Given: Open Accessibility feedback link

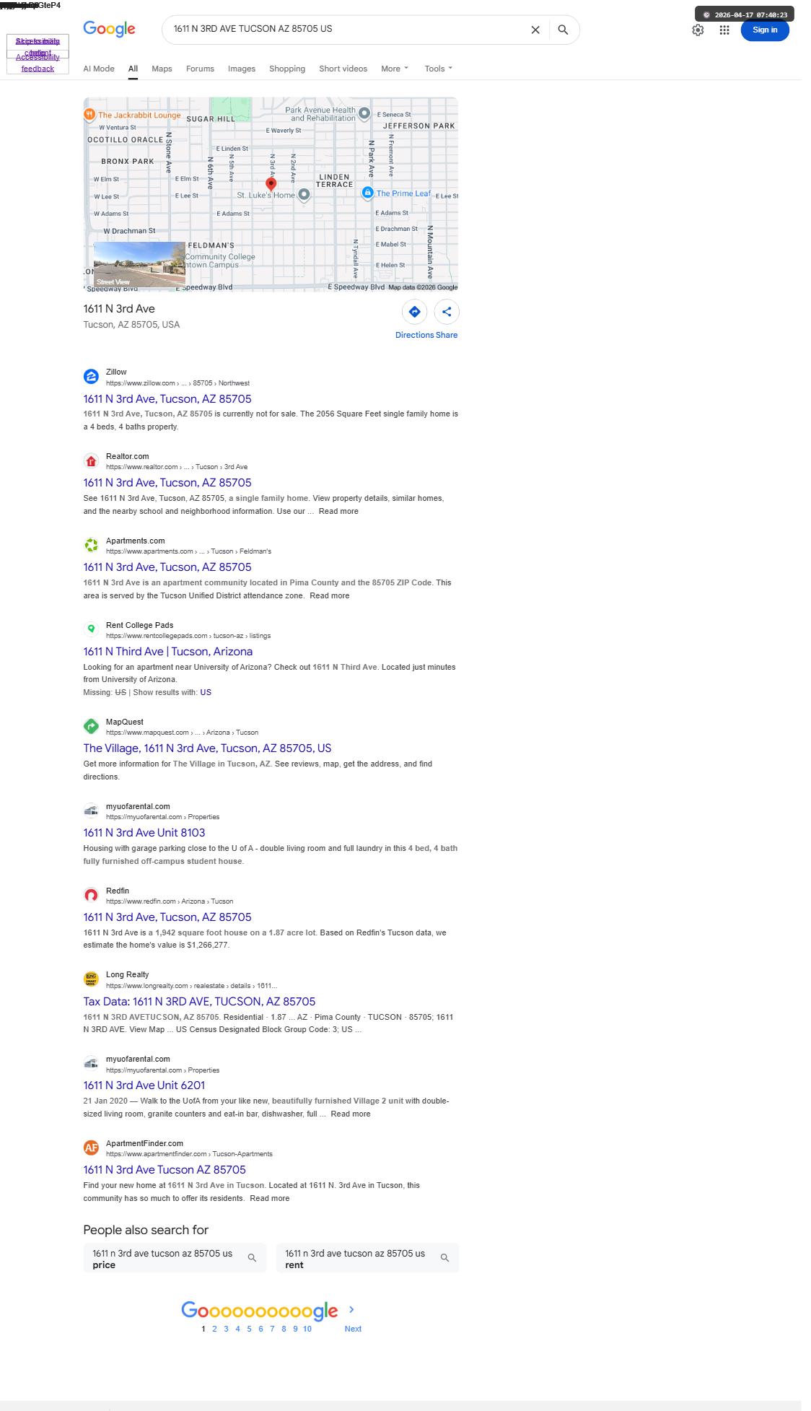Looking at the screenshot, I should coord(38,63).
